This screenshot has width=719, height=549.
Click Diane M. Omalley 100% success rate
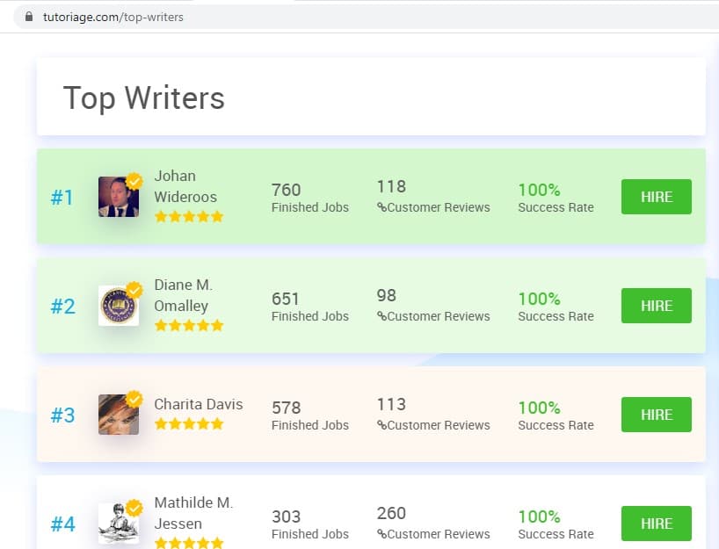tap(540, 299)
